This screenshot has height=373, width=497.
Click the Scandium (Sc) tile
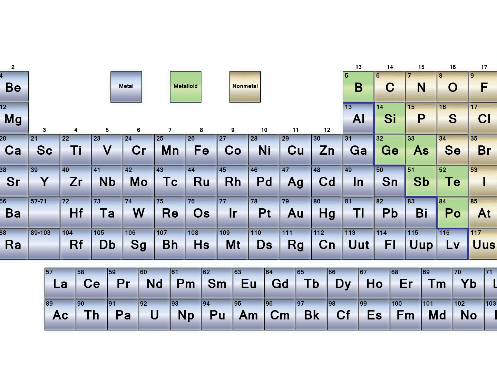tap(44, 150)
